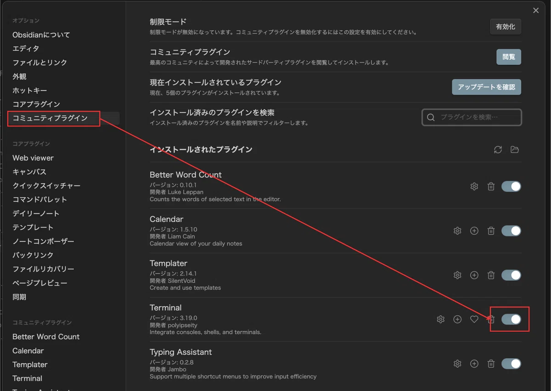Viewport: 551px width, 391px height.
Task: Open エディタ settings tab
Action: pos(26,49)
